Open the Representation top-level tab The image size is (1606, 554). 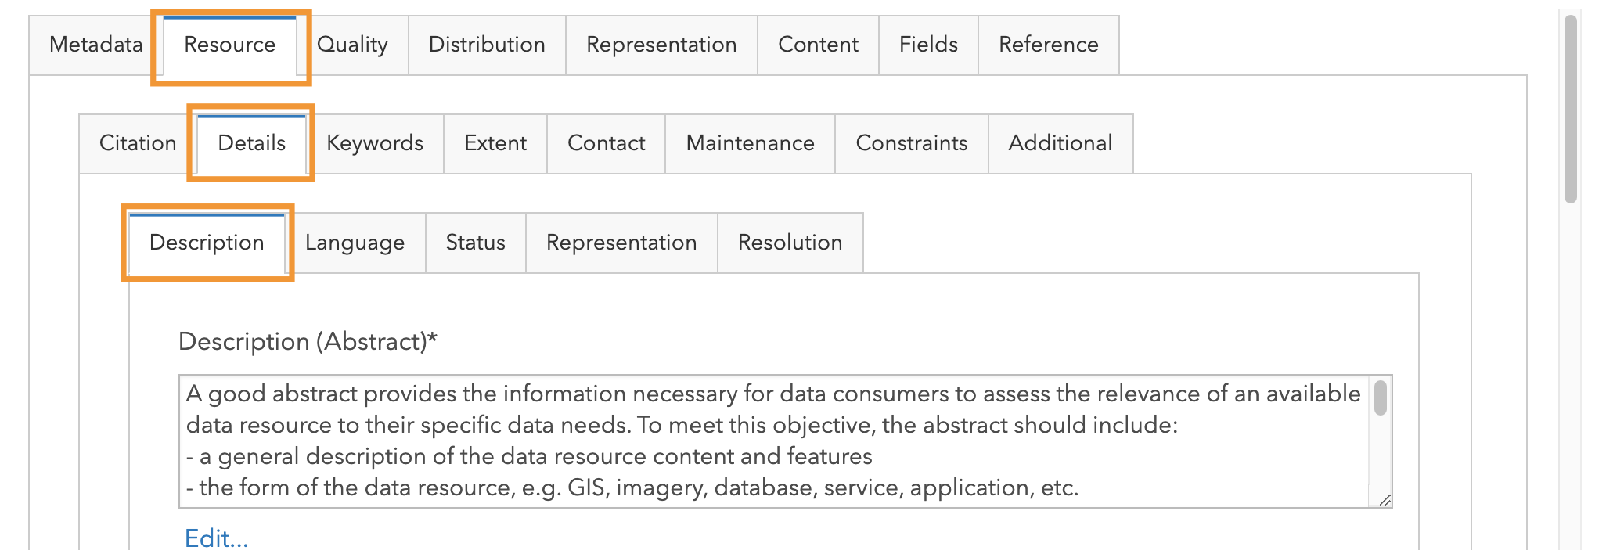(x=661, y=45)
